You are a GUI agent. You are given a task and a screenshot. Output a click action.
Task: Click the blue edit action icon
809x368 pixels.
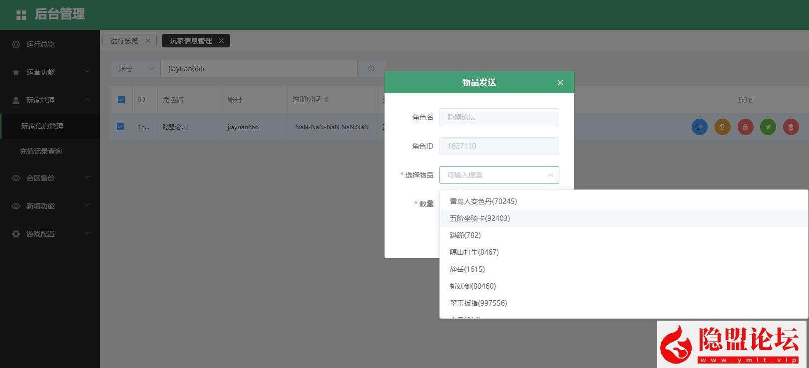tap(700, 127)
